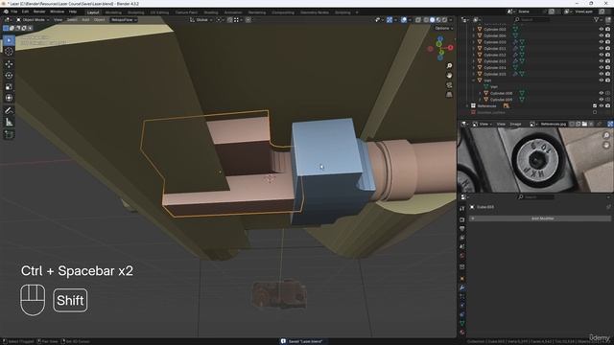Choose the Rotate tool

pos(9,76)
